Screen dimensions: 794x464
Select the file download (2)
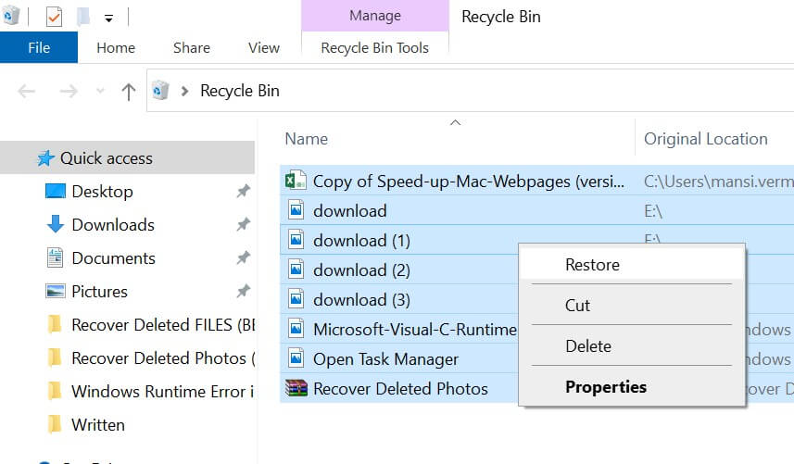(361, 270)
